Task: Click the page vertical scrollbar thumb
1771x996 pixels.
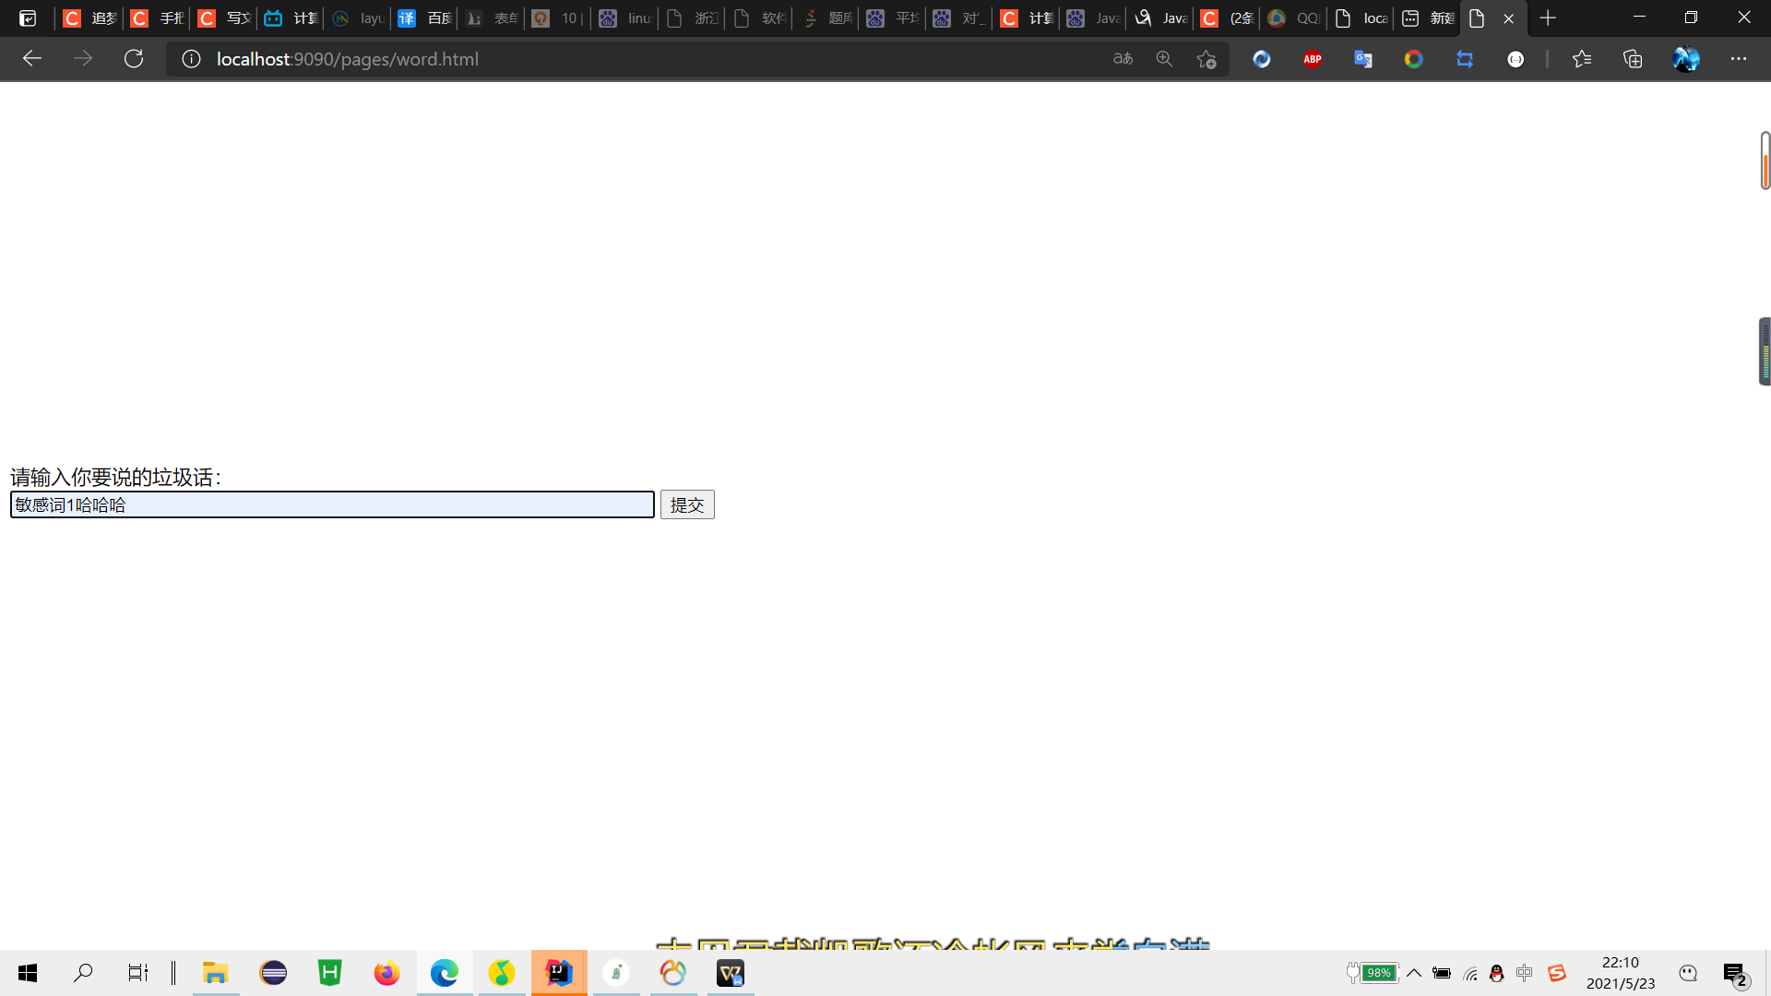Action: (x=1765, y=161)
